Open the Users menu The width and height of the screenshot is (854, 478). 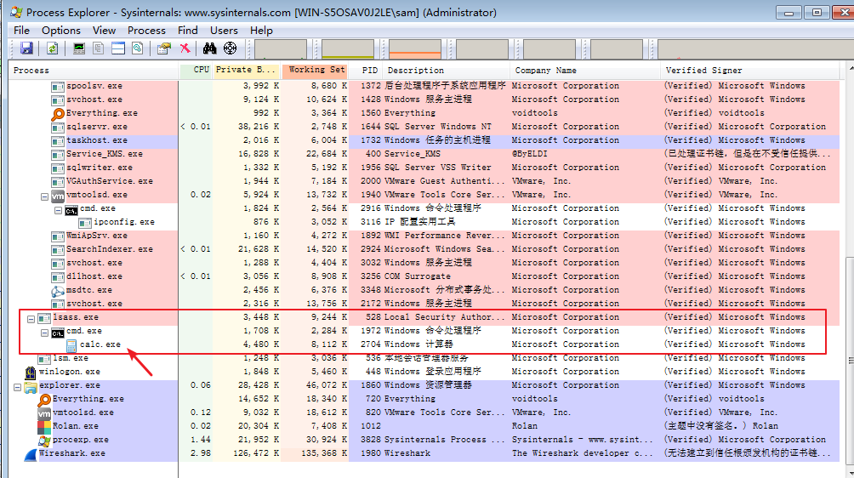pyautogui.click(x=224, y=31)
